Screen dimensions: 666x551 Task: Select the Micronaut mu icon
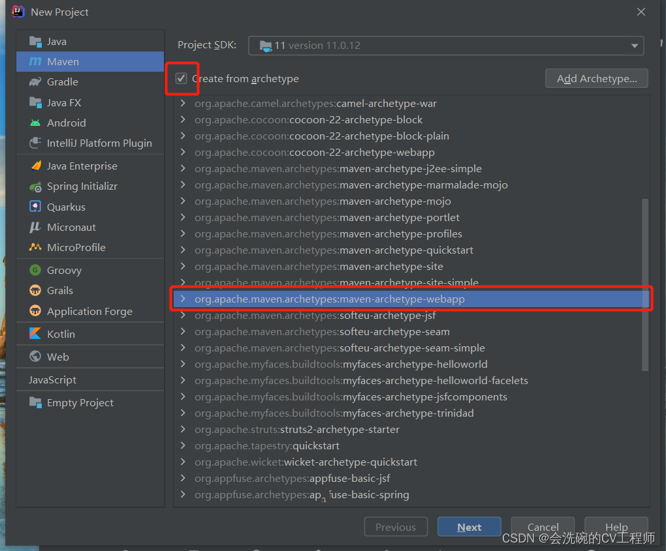coord(35,227)
